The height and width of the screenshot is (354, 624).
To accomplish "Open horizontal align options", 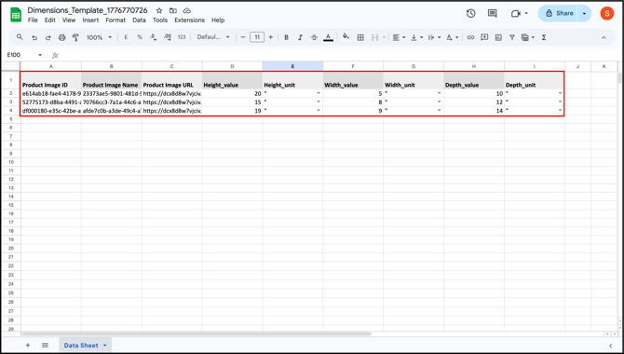I will click(399, 37).
